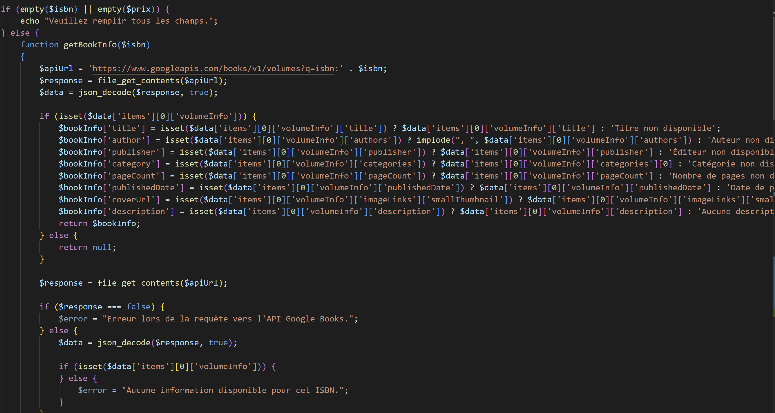Image resolution: width=775 pixels, height=413 pixels.
Task: Click the echo keyword
Action: [30, 21]
